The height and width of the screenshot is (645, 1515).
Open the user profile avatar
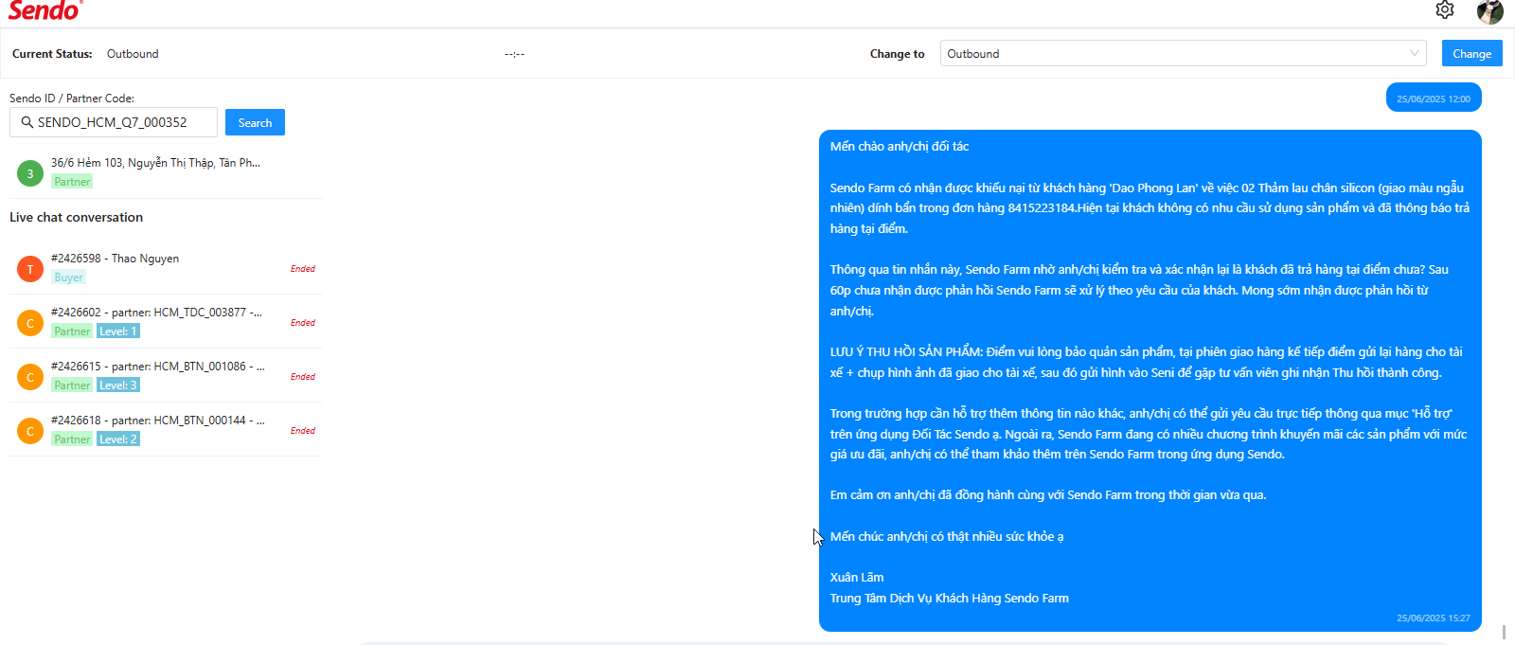coord(1489,11)
